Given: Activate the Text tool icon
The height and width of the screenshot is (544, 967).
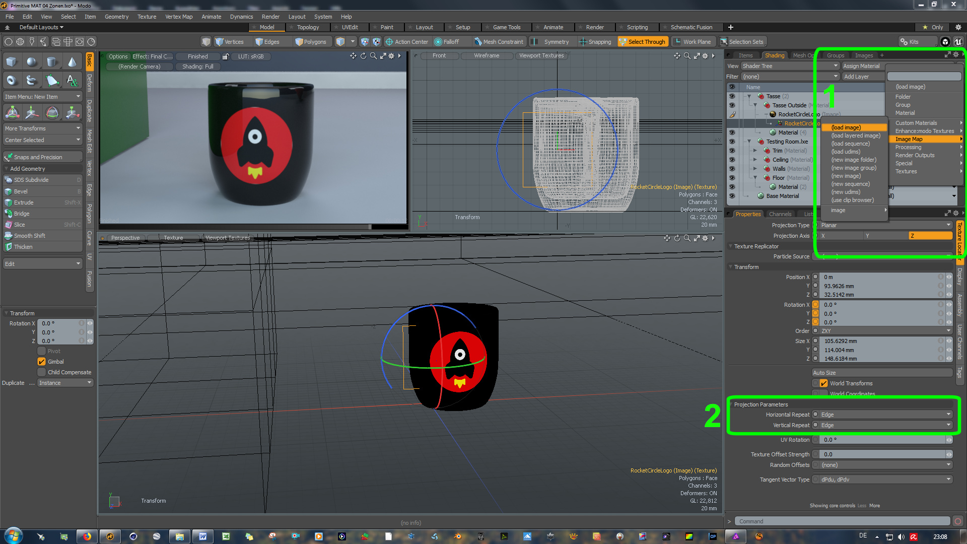Looking at the screenshot, I should [73, 80].
